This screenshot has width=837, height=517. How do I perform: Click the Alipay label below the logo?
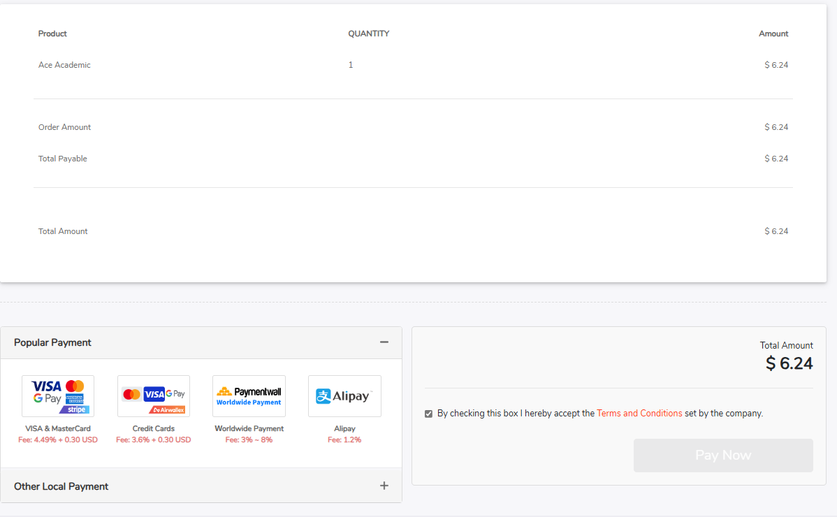click(344, 428)
